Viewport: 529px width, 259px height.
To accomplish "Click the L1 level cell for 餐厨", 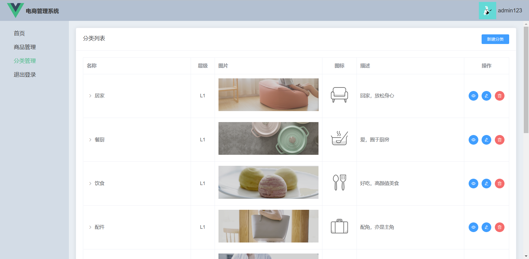I will (x=203, y=140).
